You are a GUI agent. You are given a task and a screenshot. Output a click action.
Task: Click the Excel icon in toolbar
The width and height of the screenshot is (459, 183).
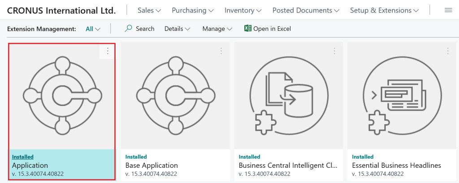tap(247, 29)
